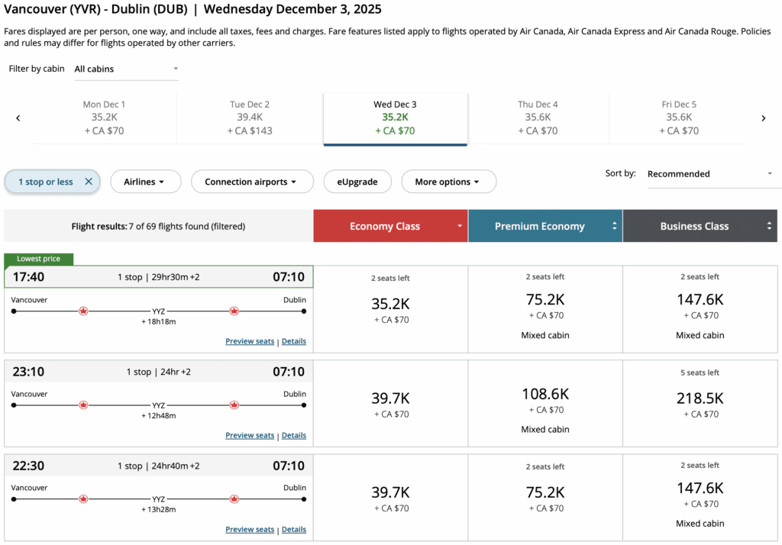This screenshot has width=782, height=545.
Task: Click the next dates right arrow
Action: 763,118
